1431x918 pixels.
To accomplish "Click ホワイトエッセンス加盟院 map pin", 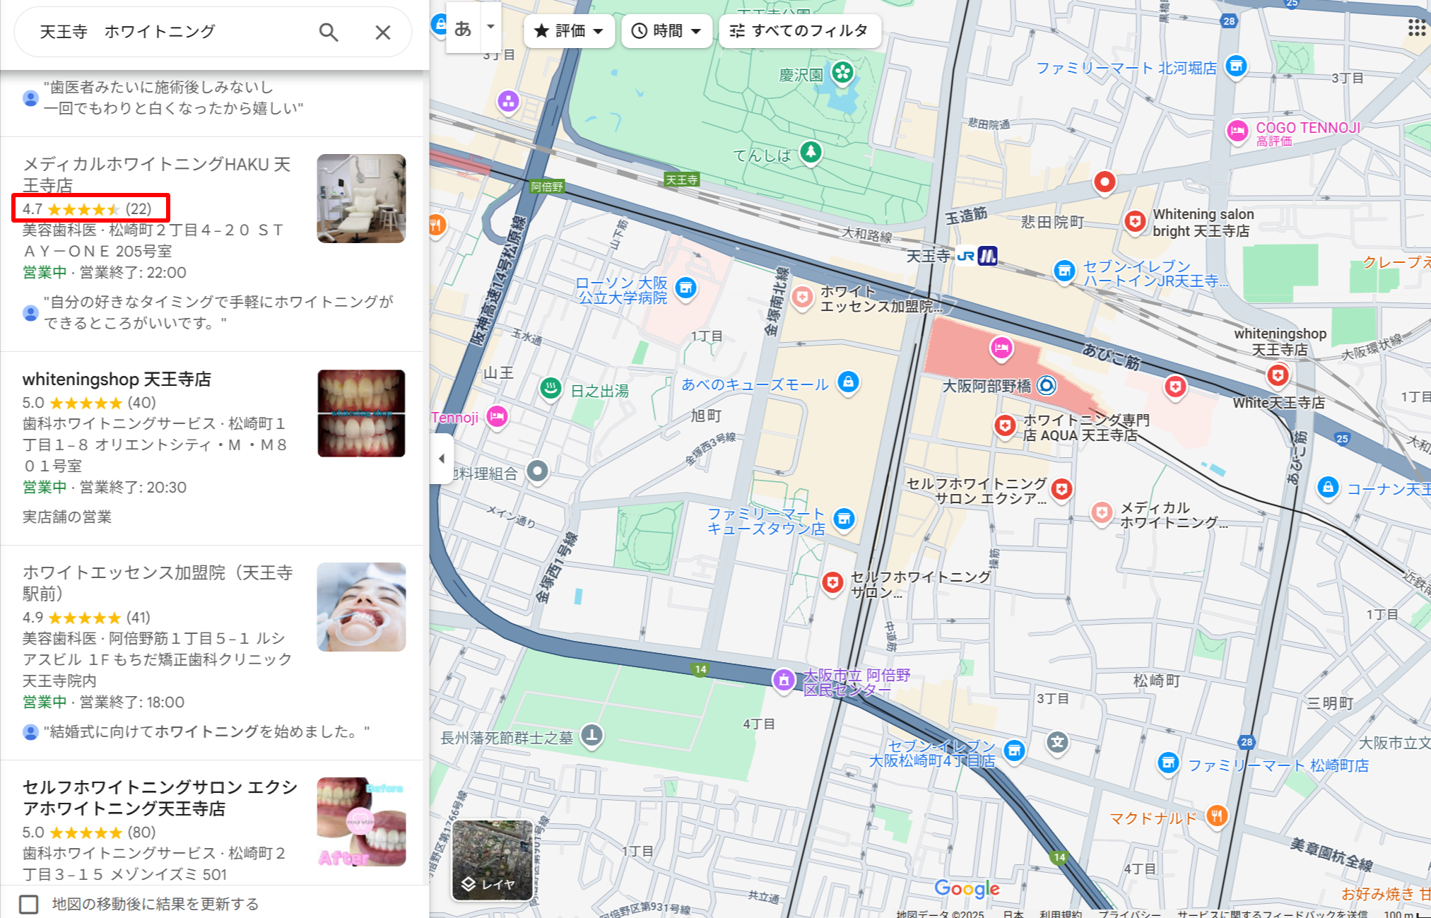I will click(801, 298).
